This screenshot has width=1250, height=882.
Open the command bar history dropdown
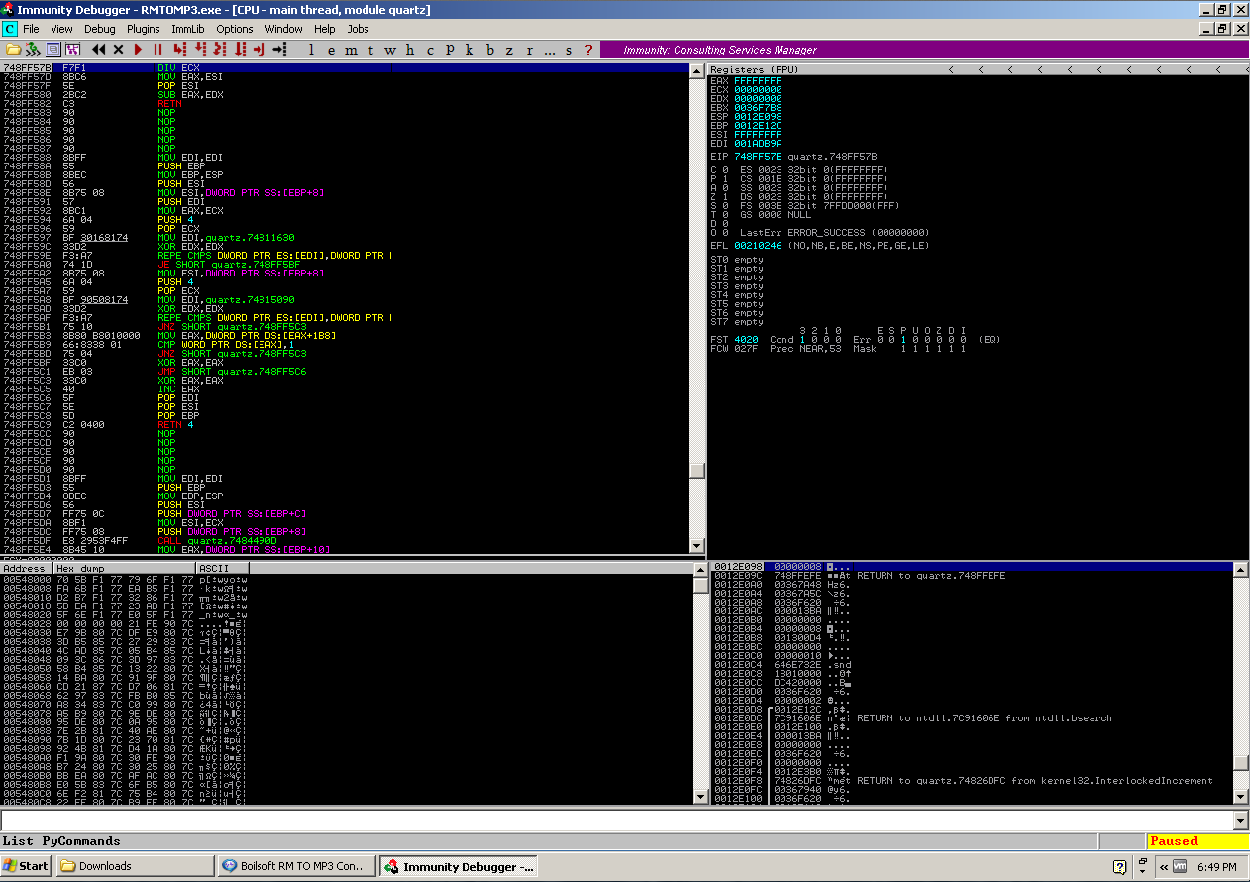click(1241, 821)
